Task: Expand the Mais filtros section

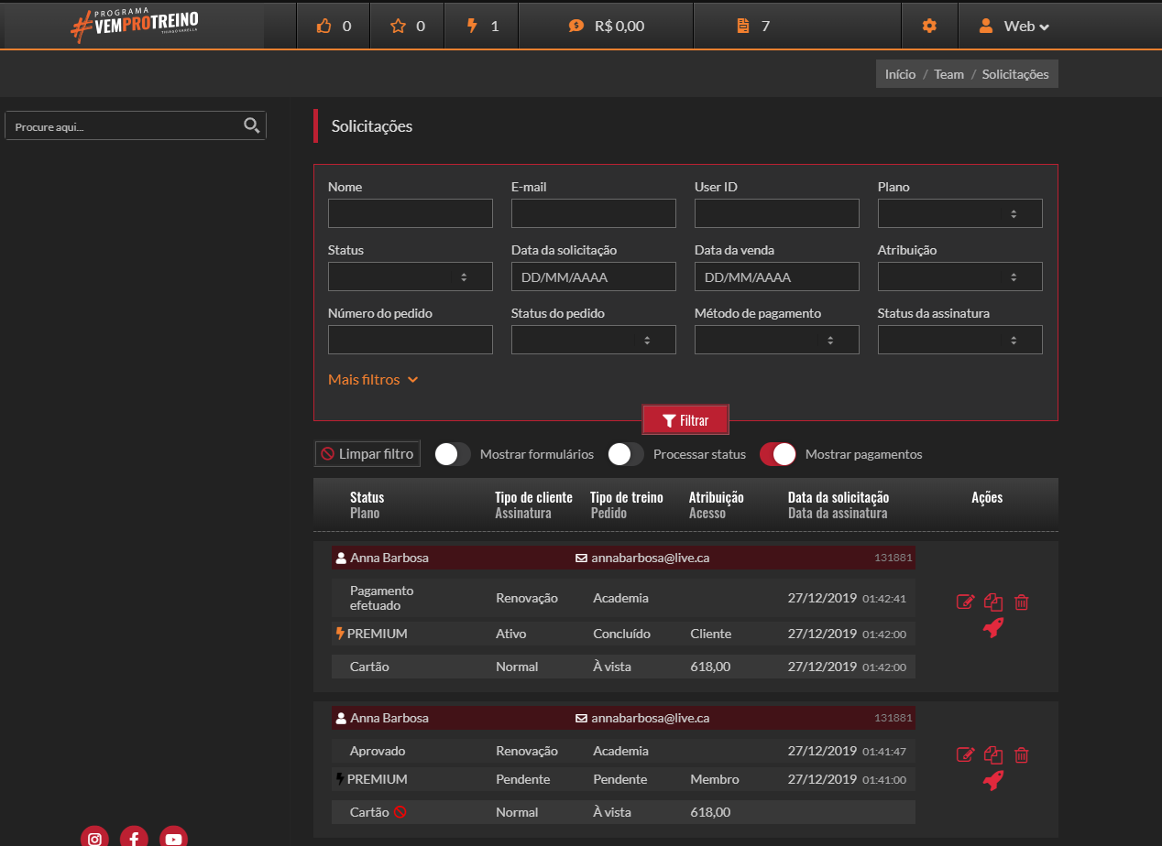Action: coord(373,379)
